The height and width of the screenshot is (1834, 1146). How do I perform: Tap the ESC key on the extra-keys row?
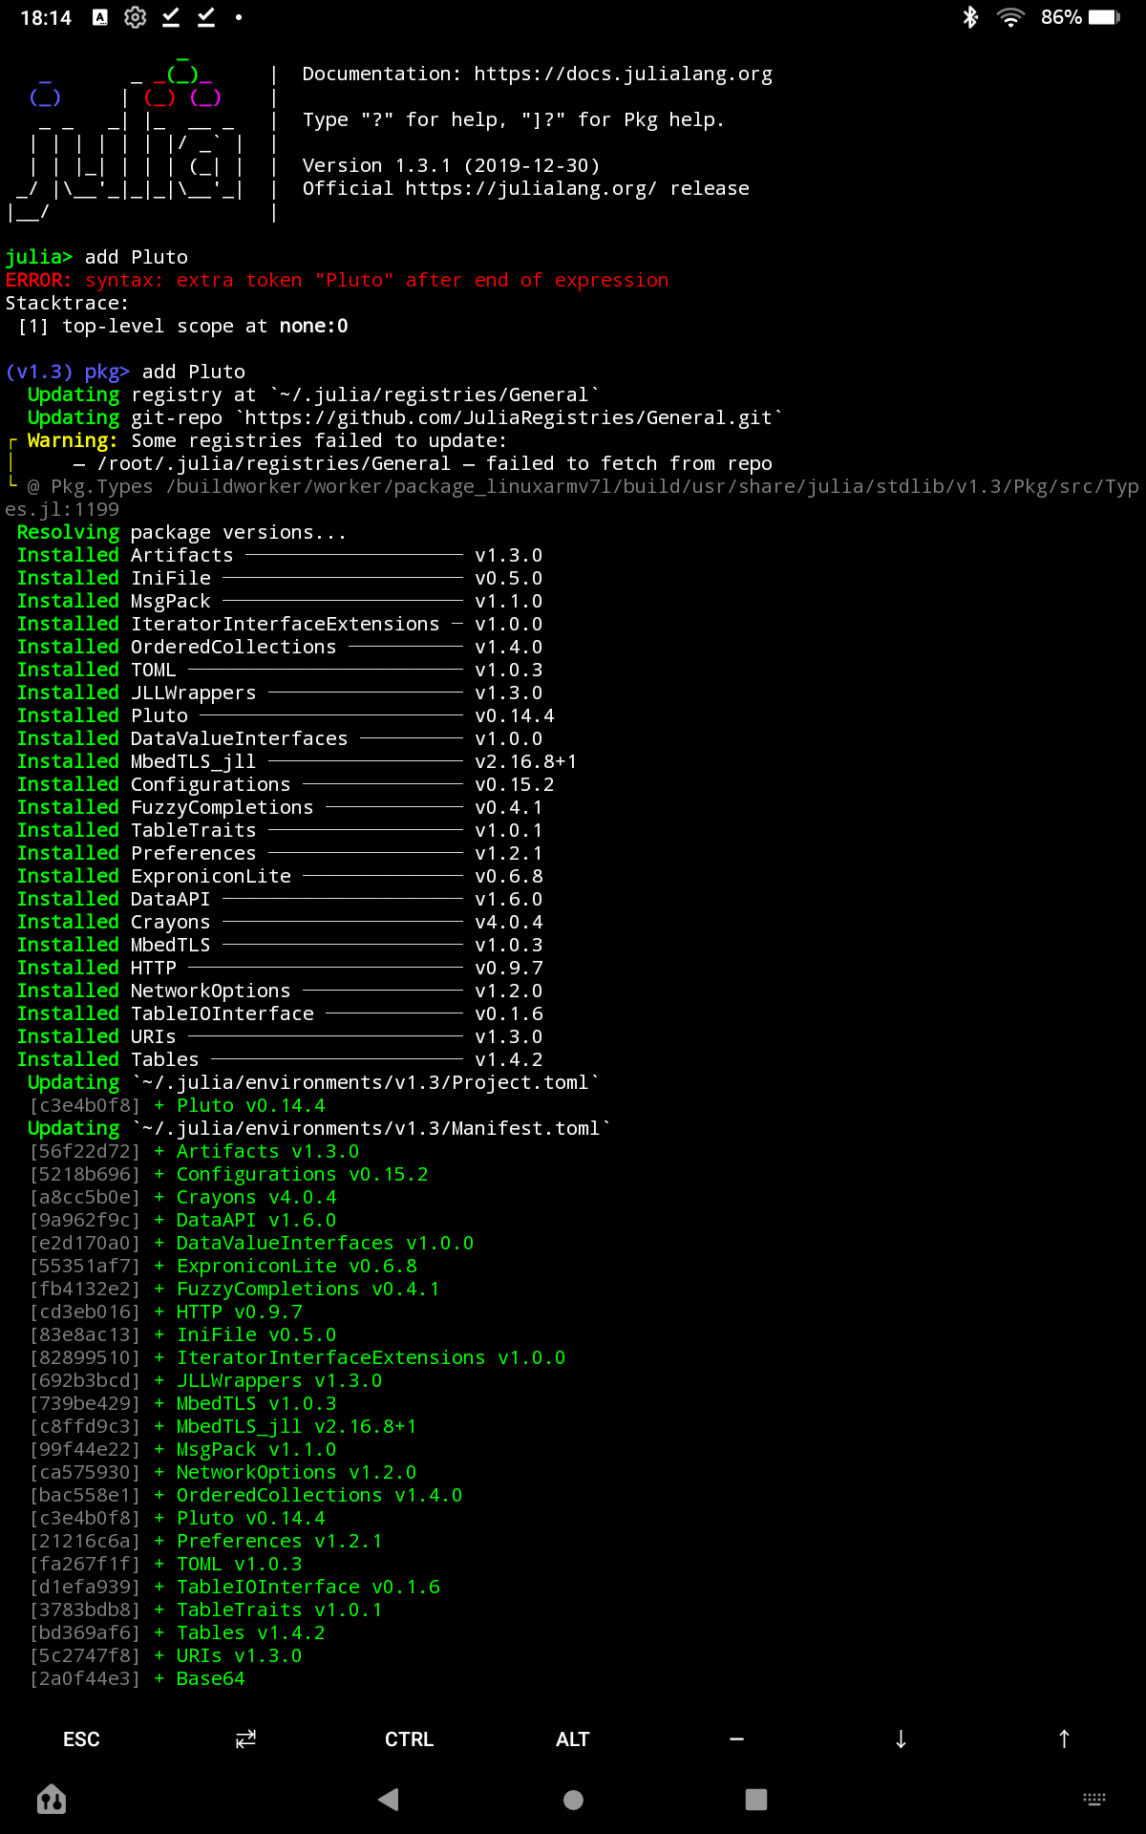(x=81, y=1739)
